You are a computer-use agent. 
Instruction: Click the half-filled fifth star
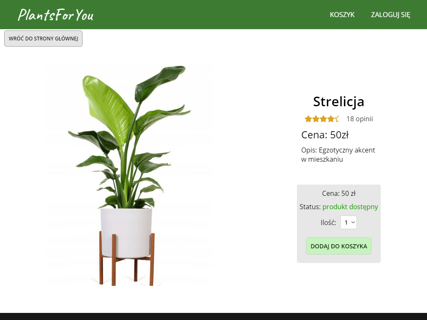point(337,119)
